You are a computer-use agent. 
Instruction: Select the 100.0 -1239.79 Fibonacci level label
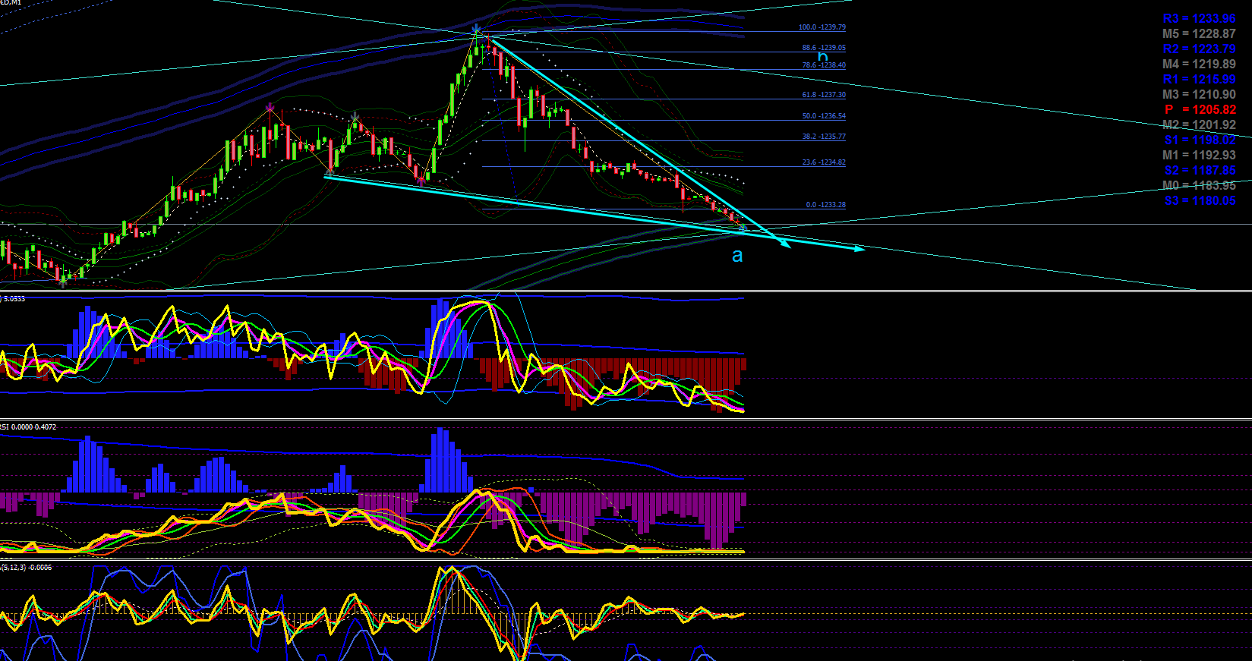(822, 27)
